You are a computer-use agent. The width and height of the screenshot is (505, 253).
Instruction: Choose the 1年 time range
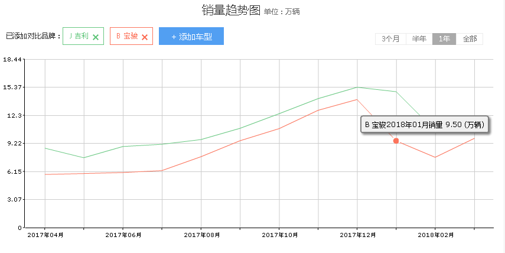(x=444, y=39)
